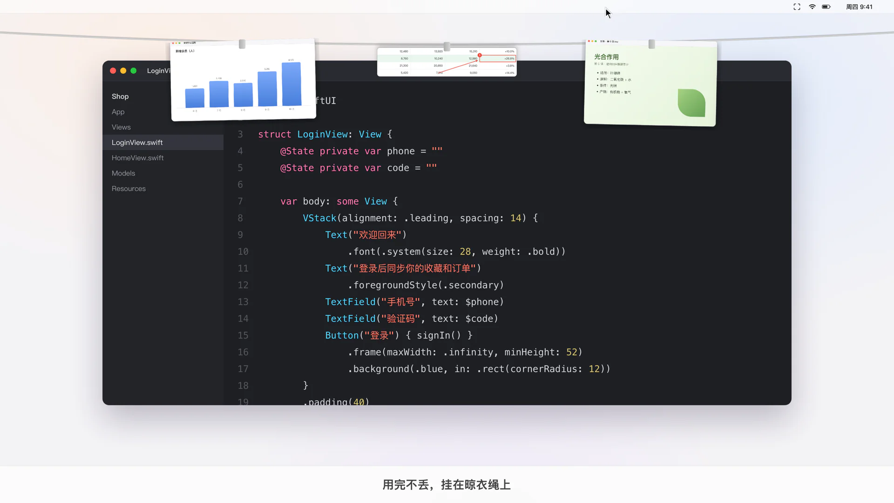The height and width of the screenshot is (503, 894).
Task: Select the Shop project in sidebar
Action: [x=120, y=96]
